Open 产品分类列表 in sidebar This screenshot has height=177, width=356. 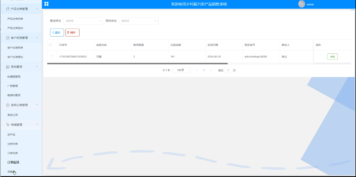[x=15, y=19]
